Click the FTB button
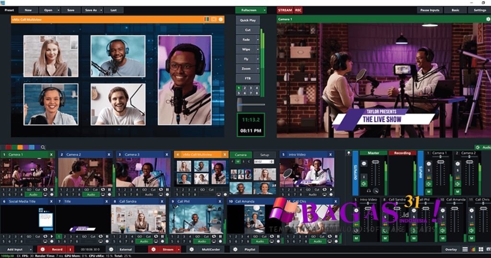The width and height of the screenshot is (491, 258). (x=248, y=78)
